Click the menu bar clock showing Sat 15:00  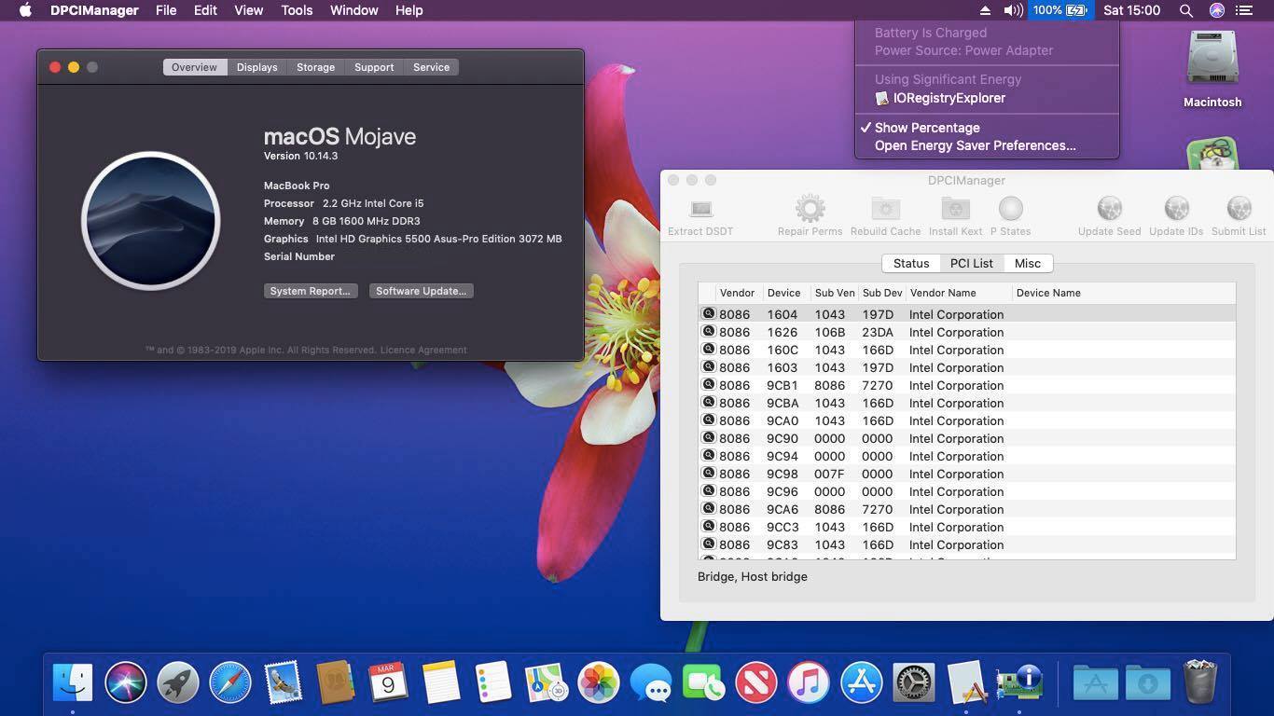coord(1131,10)
